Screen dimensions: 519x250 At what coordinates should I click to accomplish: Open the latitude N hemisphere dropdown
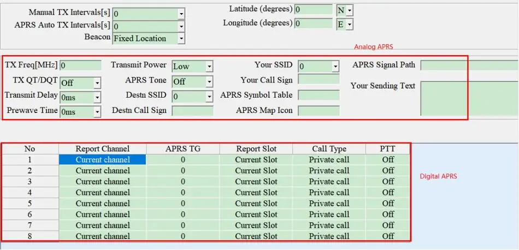tap(350, 10)
